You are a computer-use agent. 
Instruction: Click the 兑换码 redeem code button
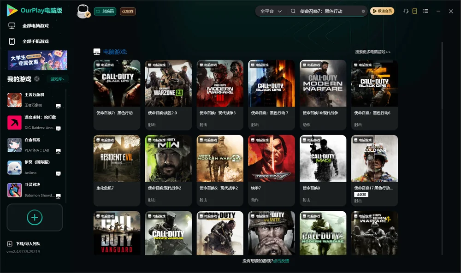pos(105,11)
